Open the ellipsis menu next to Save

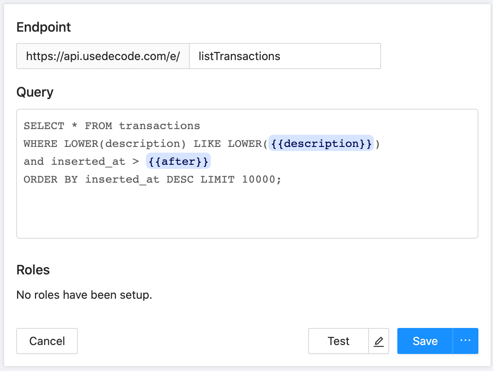465,341
